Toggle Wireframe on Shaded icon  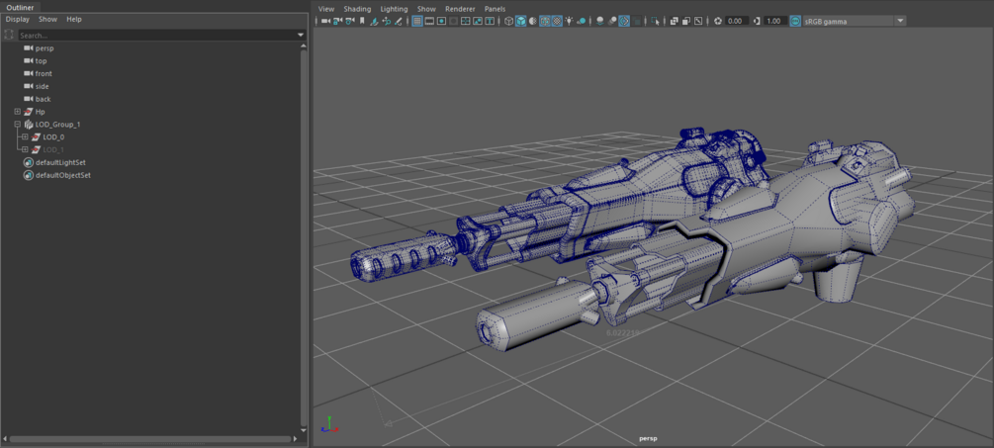(545, 21)
